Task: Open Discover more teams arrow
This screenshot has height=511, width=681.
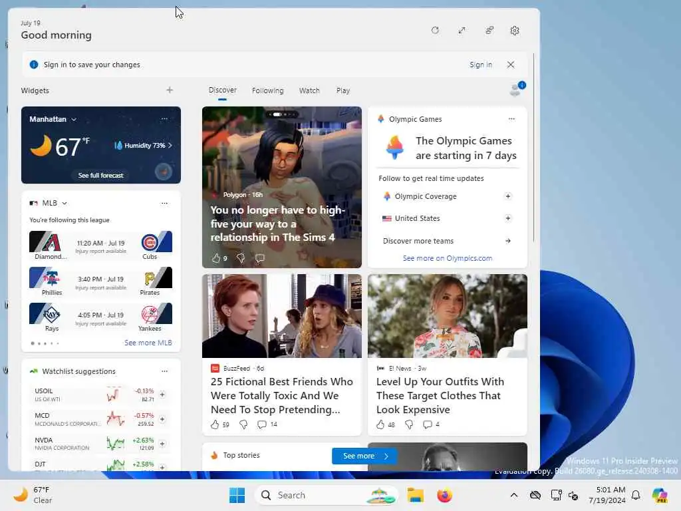Action: (507, 241)
